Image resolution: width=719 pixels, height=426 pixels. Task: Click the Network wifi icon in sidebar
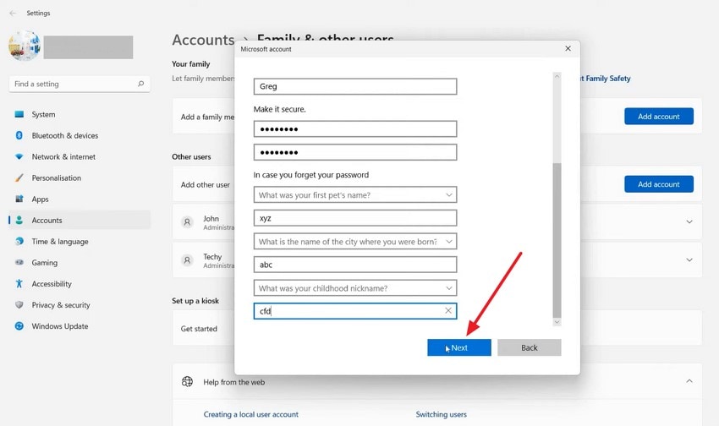19,156
